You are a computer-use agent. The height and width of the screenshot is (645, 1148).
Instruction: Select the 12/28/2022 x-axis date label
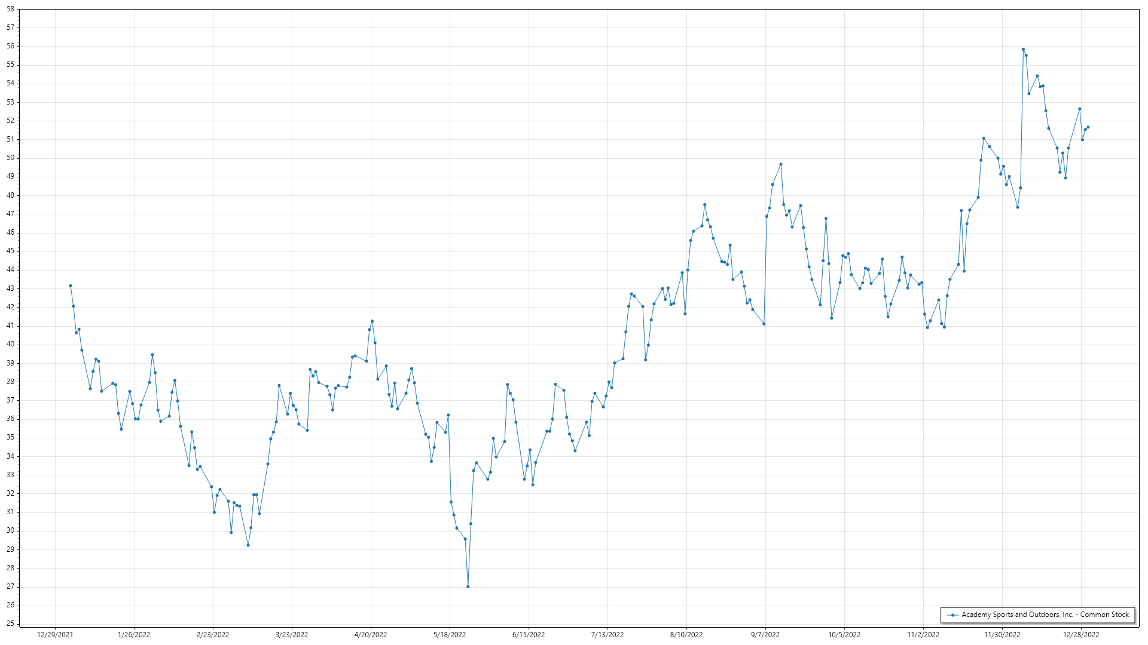click(1081, 635)
